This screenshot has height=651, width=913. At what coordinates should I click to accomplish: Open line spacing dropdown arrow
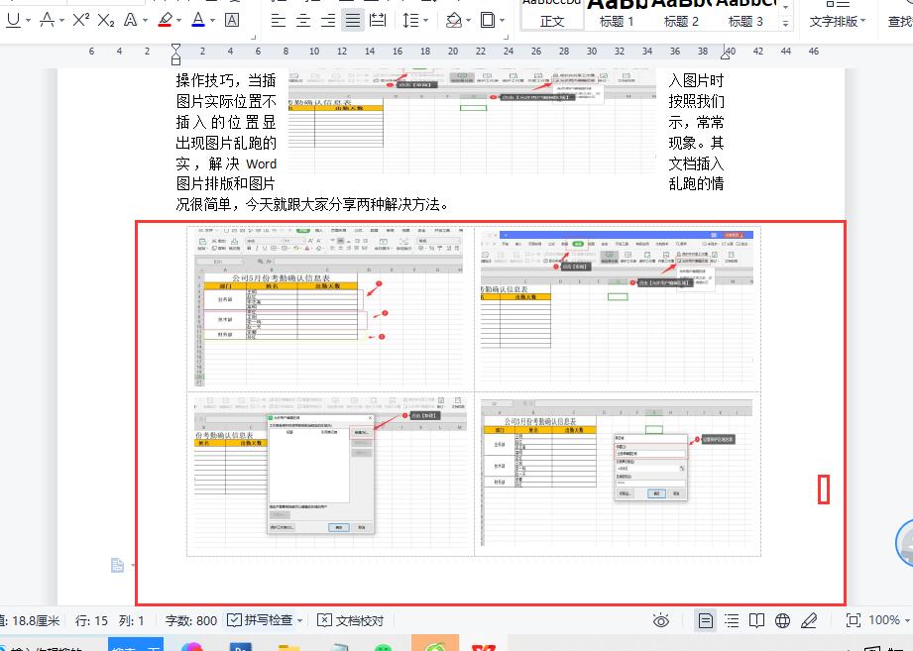tap(426, 21)
